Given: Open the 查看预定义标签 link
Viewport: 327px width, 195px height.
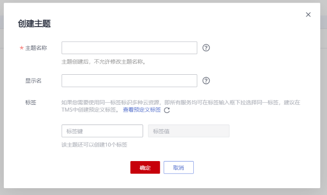Looking at the screenshot, I should pos(142,110).
